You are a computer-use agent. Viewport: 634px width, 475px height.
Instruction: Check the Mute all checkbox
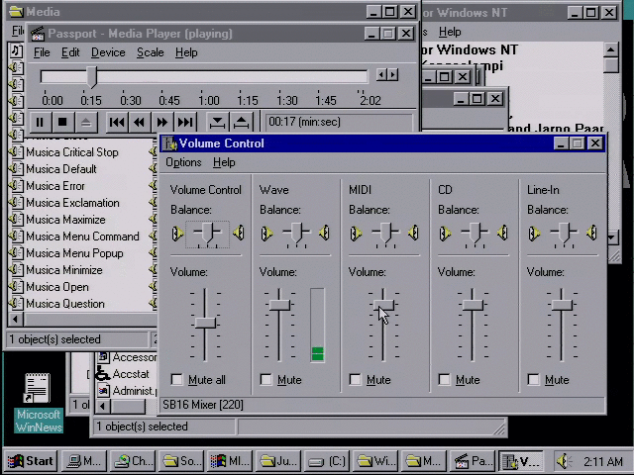click(x=176, y=380)
